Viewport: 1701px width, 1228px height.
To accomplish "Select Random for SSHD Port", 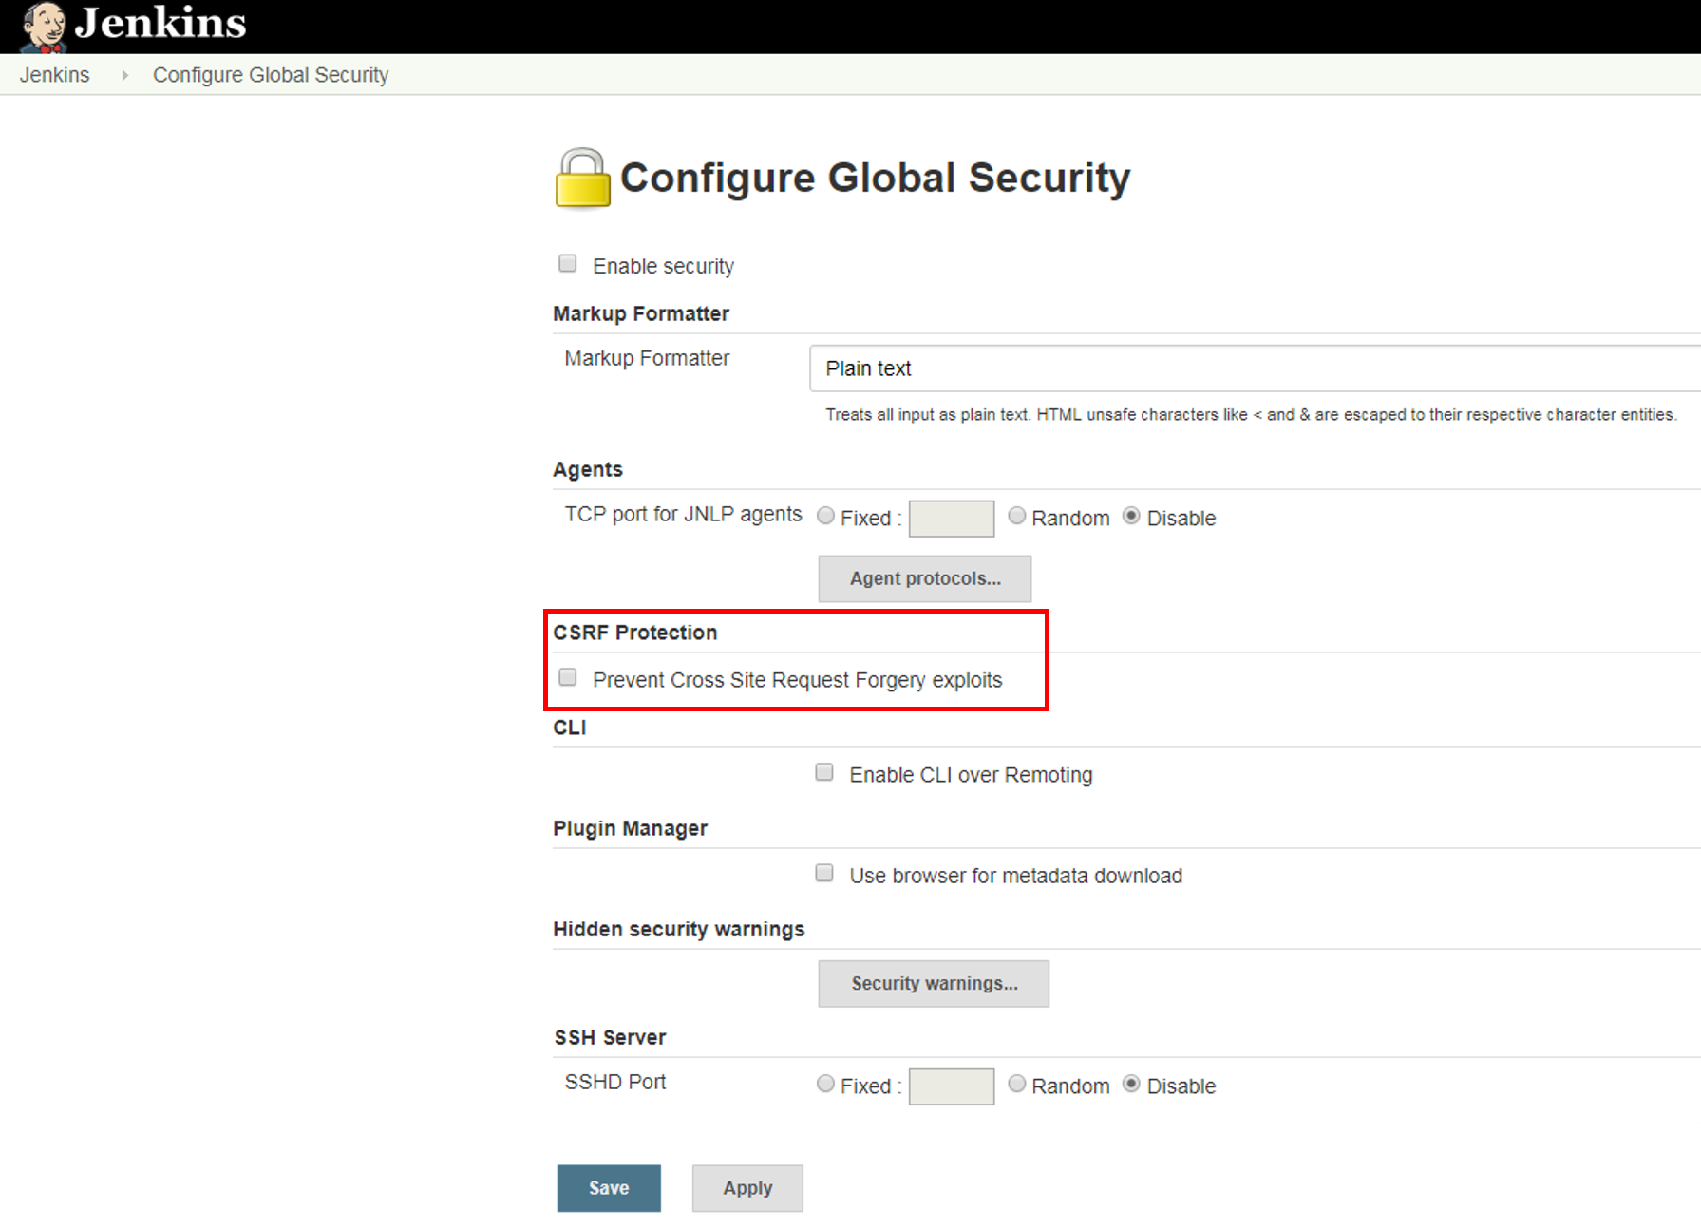I will pos(1017,1084).
